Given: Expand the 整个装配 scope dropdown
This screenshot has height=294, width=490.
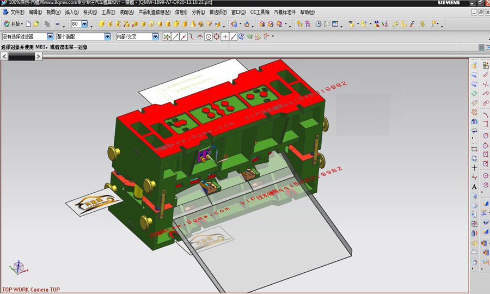Looking at the screenshot, I should coord(107,36).
